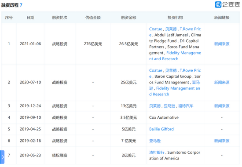The height and width of the screenshot is (167, 242).
Task: Click the 估值金额 column header
Action: pyautogui.click(x=93, y=18)
